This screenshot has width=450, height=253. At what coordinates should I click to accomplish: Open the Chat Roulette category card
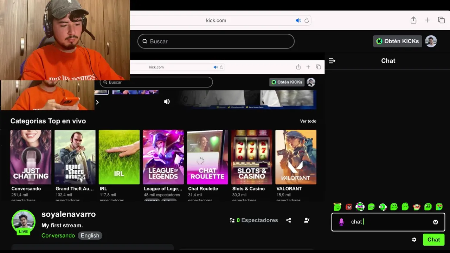point(207,157)
